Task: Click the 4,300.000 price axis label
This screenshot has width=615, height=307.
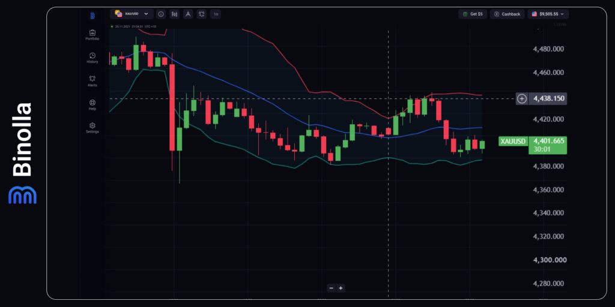Action: click(x=549, y=260)
